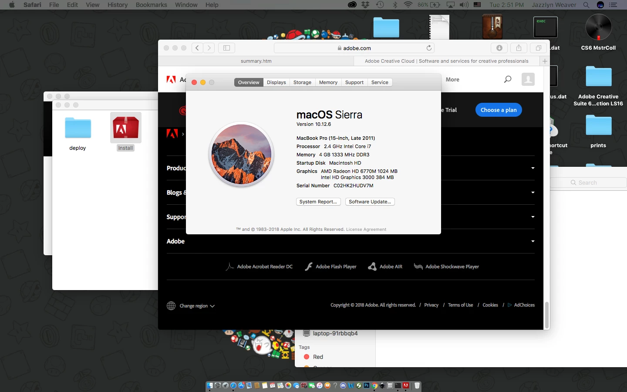Switch to Support tab in About window
Image resolution: width=627 pixels, height=392 pixels.
[354, 82]
